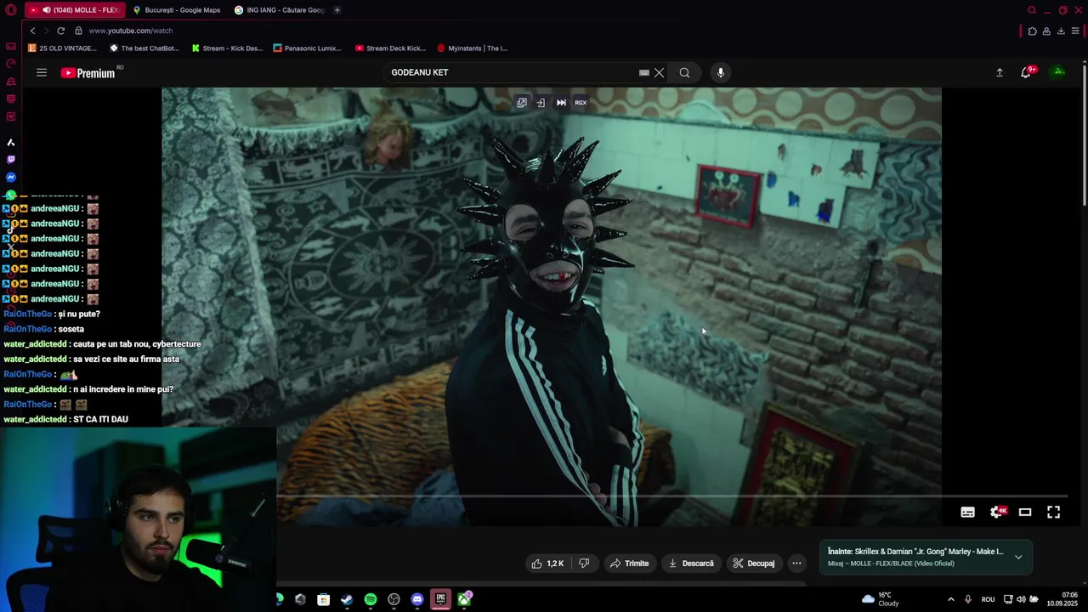Enter fullscreen video mode
Viewport: 1088px width, 612px height.
point(1053,512)
